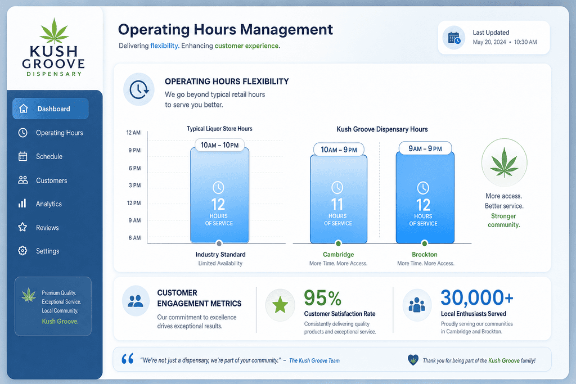Open the Settings menu item
Image resolution: width=576 pixels, height=384 pixels.
pos(51,251)
